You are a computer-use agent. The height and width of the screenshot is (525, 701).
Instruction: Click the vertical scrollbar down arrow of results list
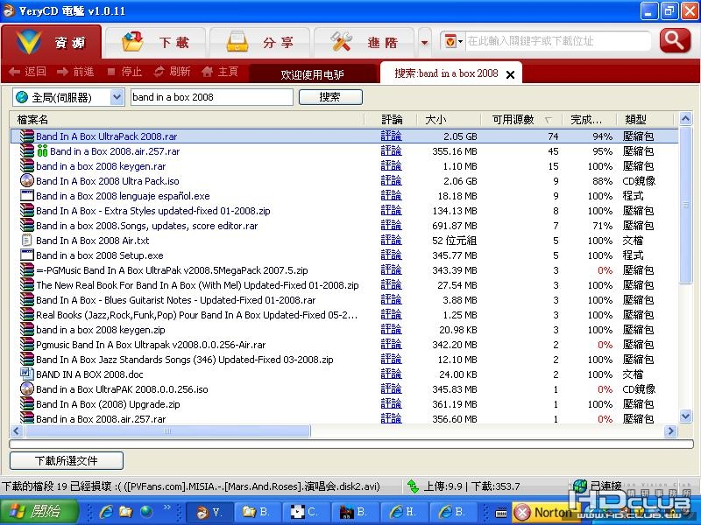(x=685, y=416)
